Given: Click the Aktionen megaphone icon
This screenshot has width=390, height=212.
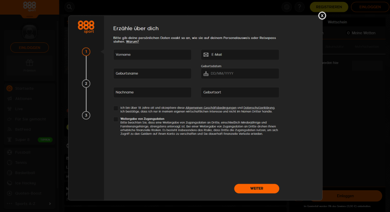Looking at the screenshot, I should pos(9,98).
